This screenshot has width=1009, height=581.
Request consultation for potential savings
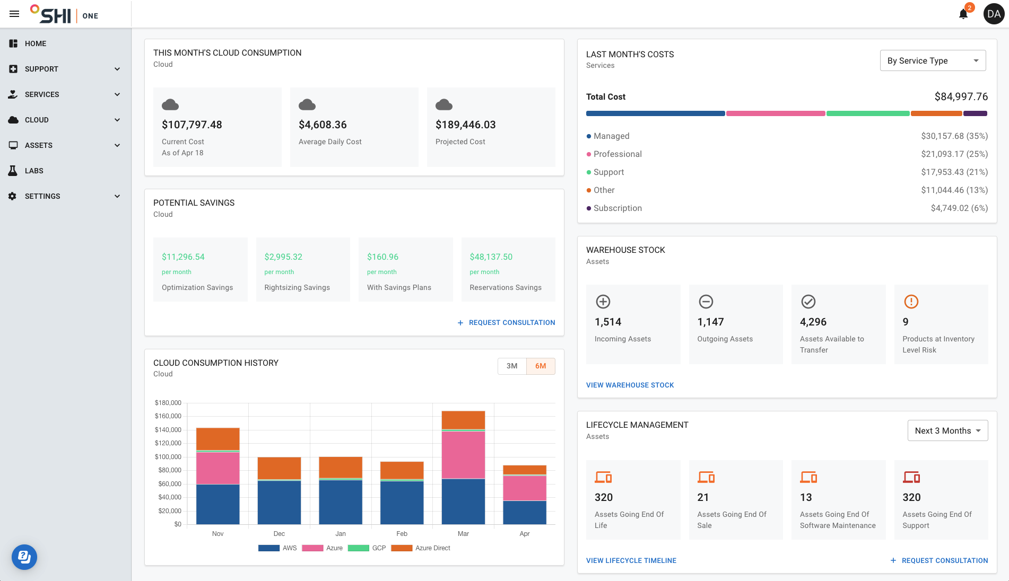click(x=506, y=323)
